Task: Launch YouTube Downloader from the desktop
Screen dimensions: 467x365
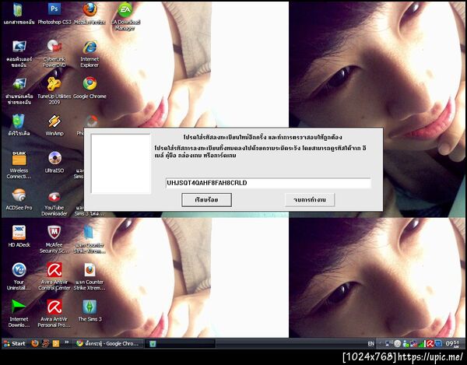Action: tap(54, 202)
